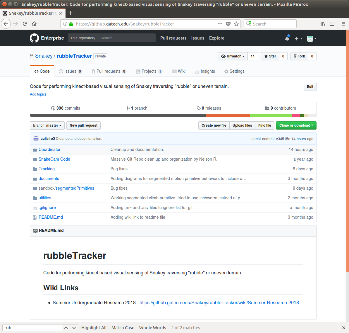349x333 pixels.
Task: Open the Firefox library icon
Action: click(x=323, y=24)
